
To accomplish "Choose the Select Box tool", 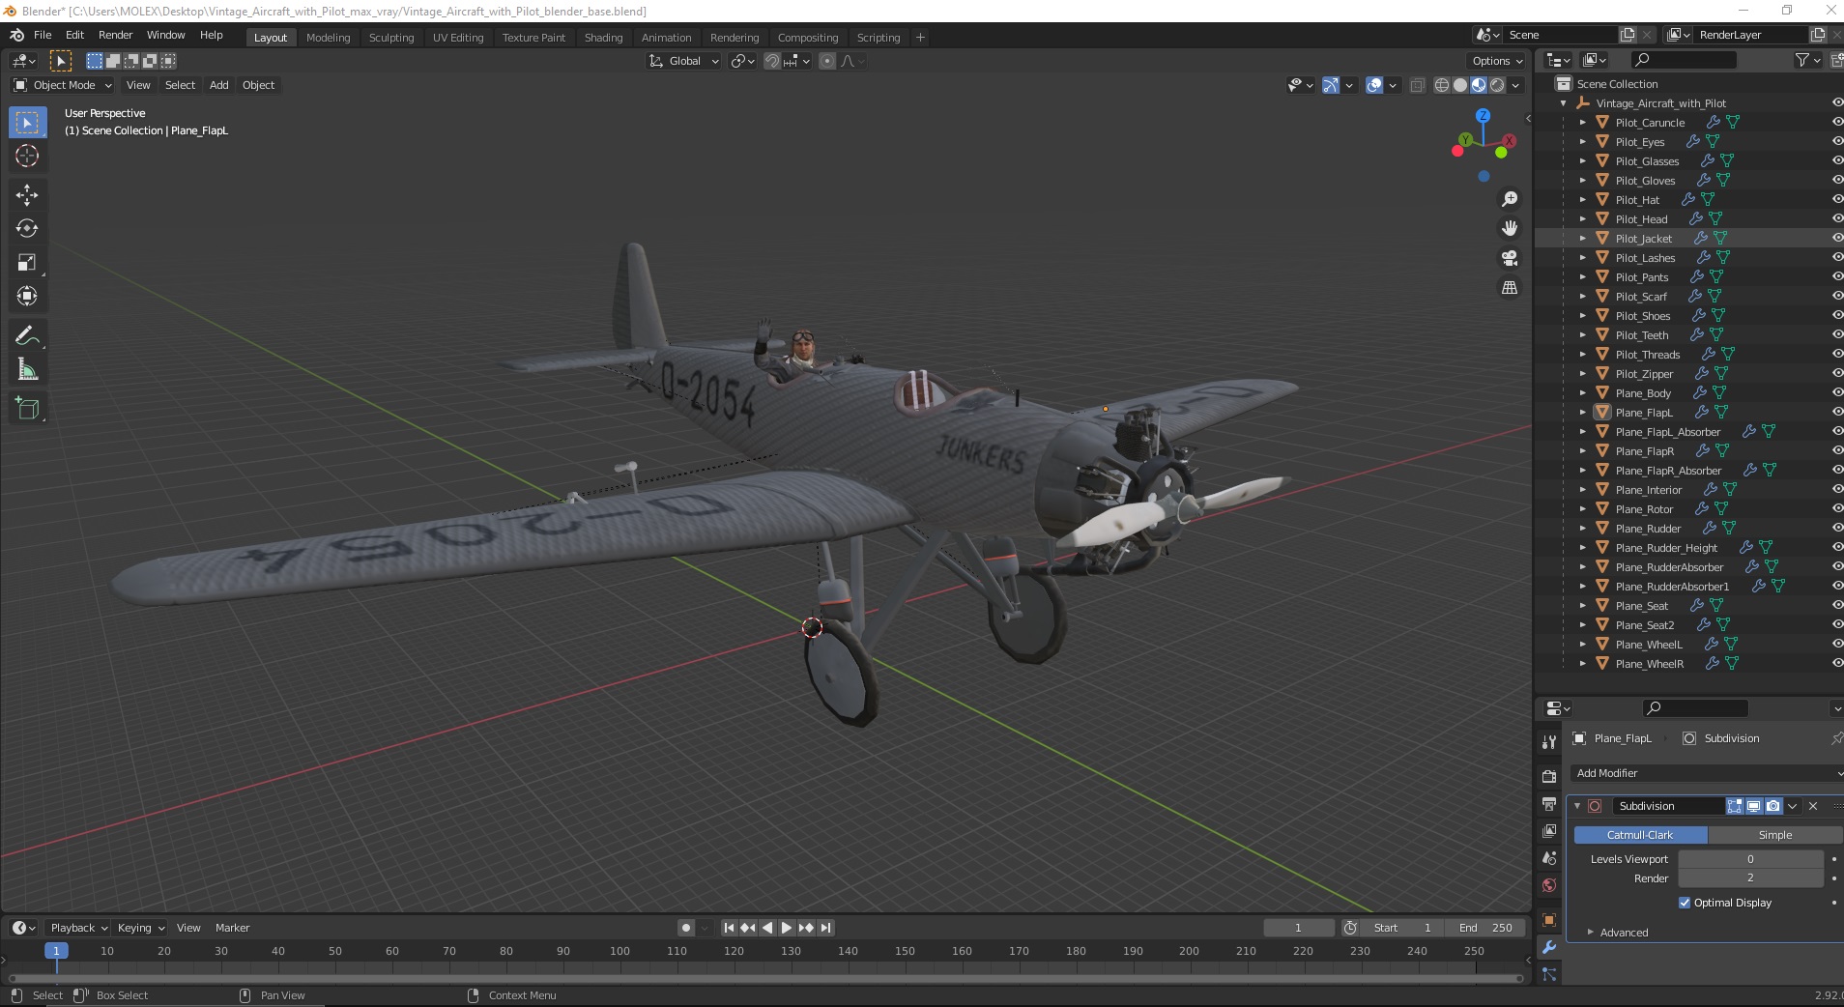I will 27,122.
